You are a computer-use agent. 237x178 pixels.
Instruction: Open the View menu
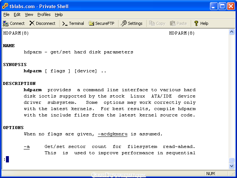tap(29, 14)
